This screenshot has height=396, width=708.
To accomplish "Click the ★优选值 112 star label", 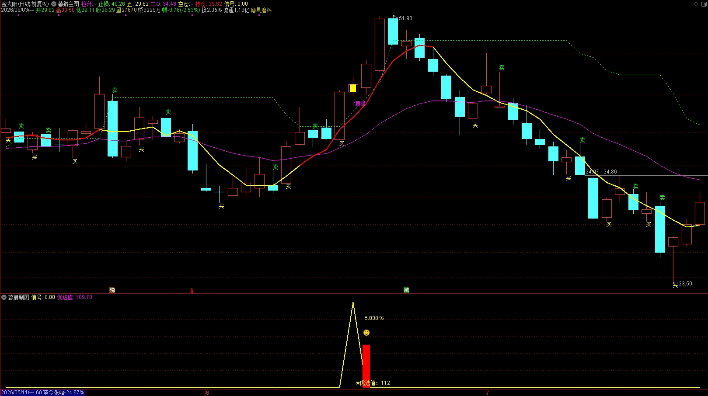I will tap(373, 383).
